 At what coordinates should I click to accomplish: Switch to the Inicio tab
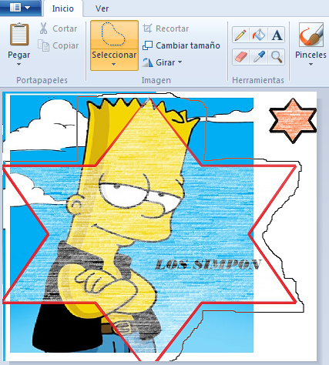point(63,8)
